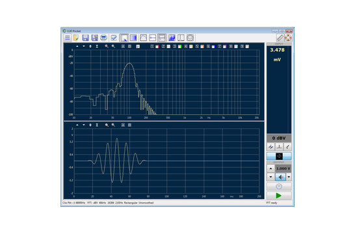Click the circular target toolbar icon
The width and height of the screenshot is (355, 234).
point(190,38)
